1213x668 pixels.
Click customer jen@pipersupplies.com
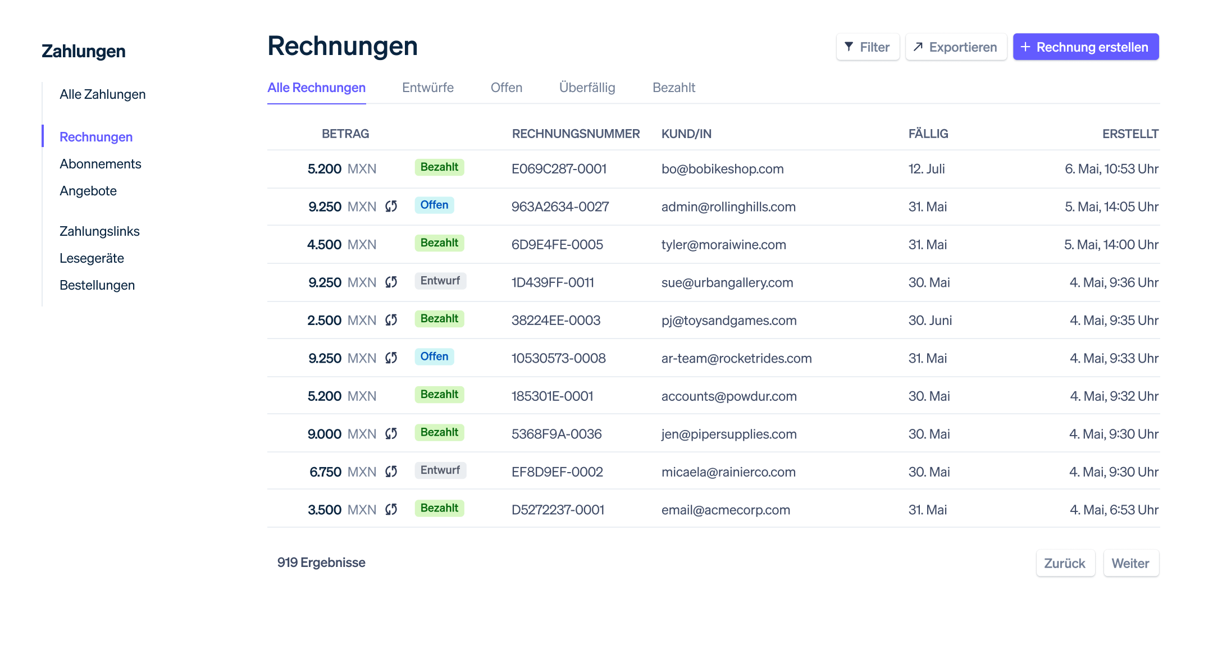coord(729,434)
